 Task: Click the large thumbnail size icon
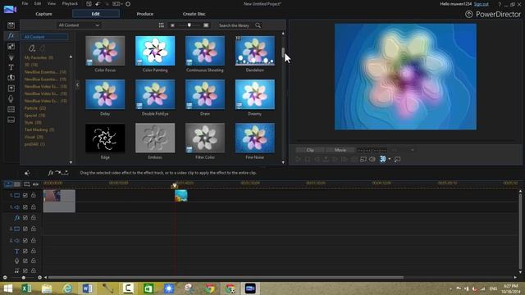tap(206, 25)
